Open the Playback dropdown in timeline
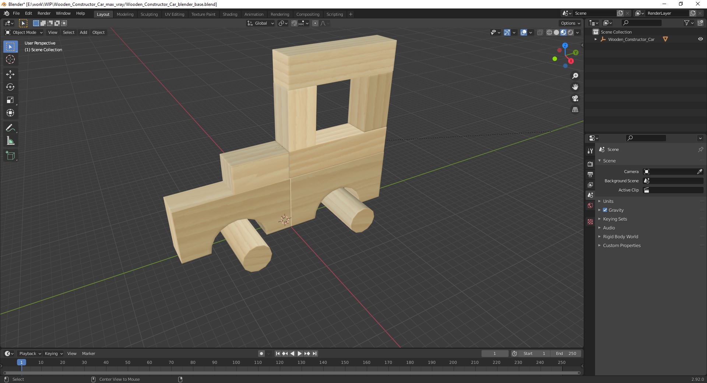This screenshot has width=707, height=383. (x=29, y=354)
